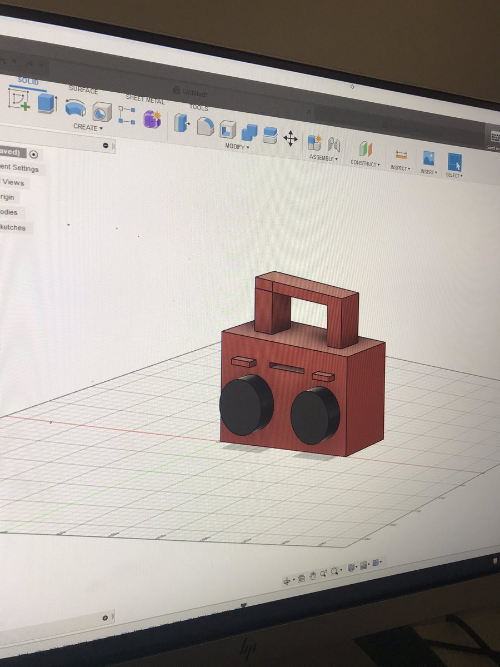This screenshot has width=500, height=667.
Task: Select the purple Create Form tool
Action: (x=152, y=118)
